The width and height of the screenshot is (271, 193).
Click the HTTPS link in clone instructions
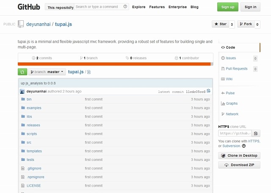click(254, 141)
